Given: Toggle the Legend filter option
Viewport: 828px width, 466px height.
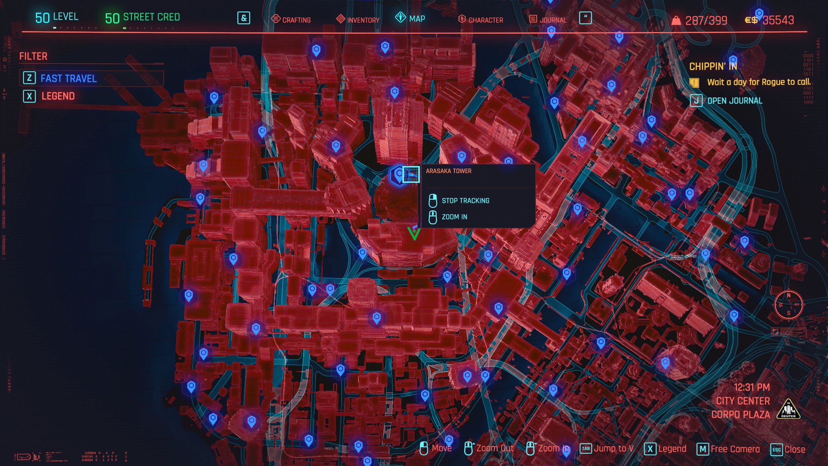Looking at the screenshot, I should [58, 96].
